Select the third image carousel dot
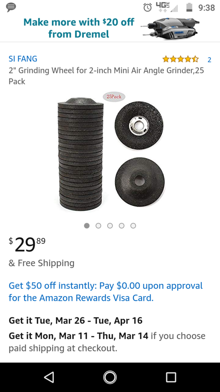 [x=110, y=226]
